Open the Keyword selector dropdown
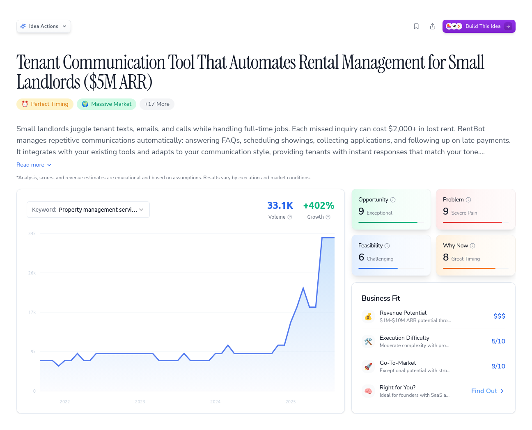This screenshot has height=430, width=532. coord(88,210)
